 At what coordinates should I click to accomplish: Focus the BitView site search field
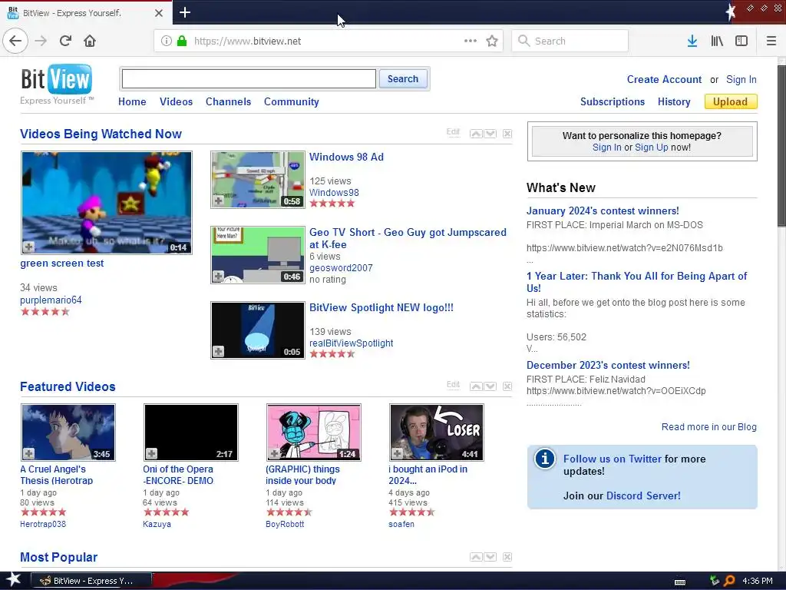tap(249, 79)
